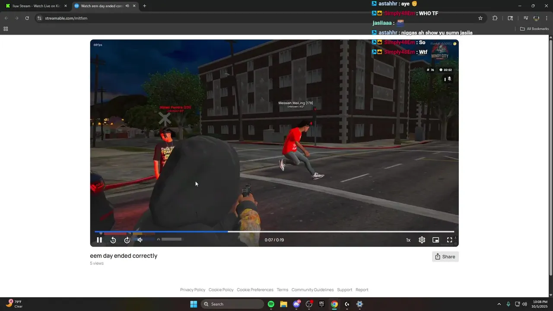Open Logitech G HUB from the taskbar
Image resolution: width=553 pixels, height=311 pixels.
tap(347, 304)
